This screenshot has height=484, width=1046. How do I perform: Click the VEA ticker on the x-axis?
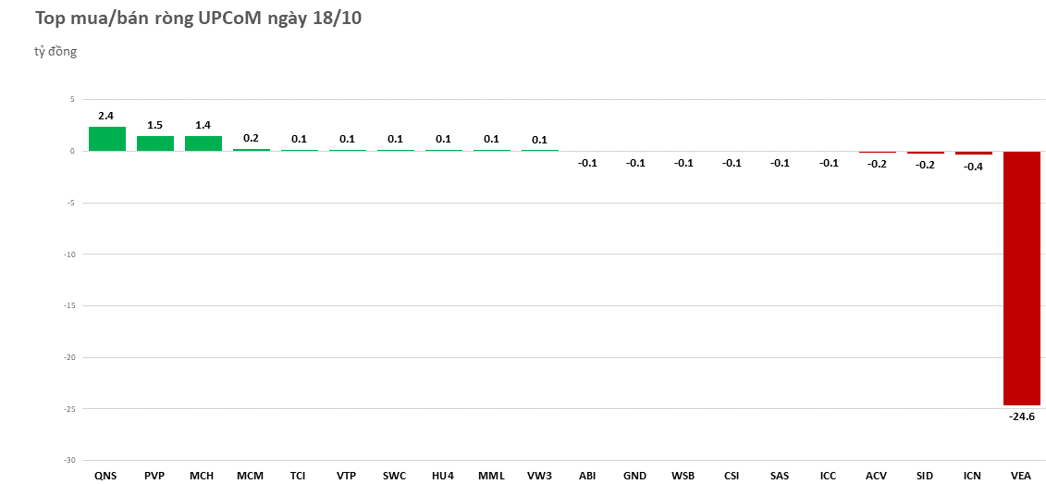1021,476
